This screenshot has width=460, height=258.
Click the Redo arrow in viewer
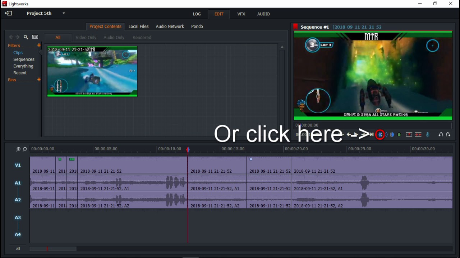tap(448, 135)
